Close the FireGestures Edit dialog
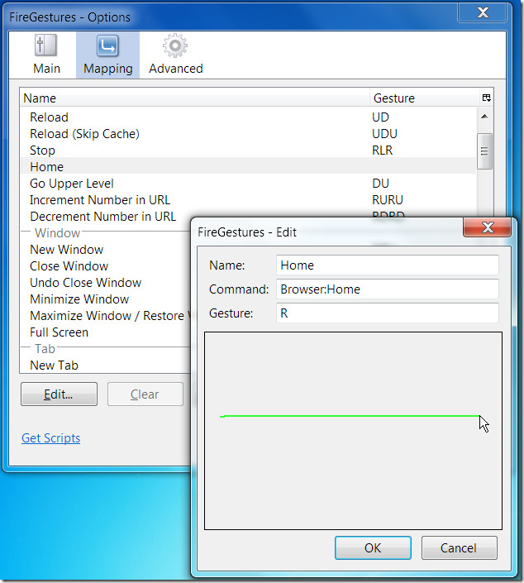524x583 pixels. 487,227
